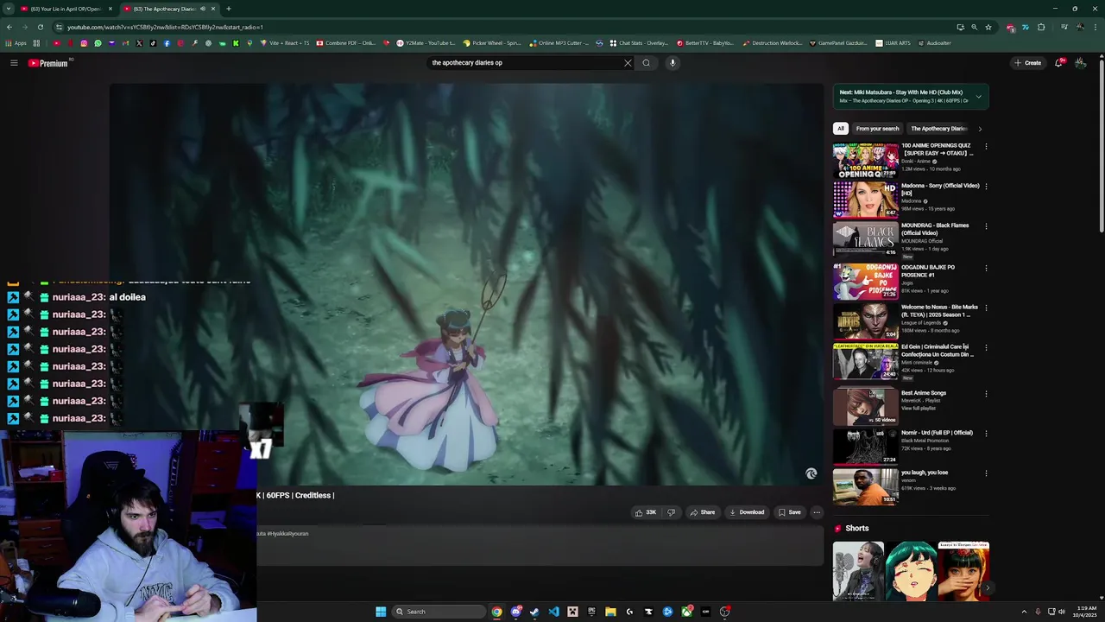This screenshot has width=1105, height=622.
Task: Open YouTube notifications bell
Action: pos(1059,62)
